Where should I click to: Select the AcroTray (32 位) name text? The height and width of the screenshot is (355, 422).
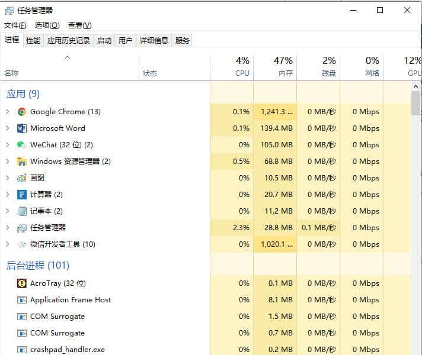58,283
